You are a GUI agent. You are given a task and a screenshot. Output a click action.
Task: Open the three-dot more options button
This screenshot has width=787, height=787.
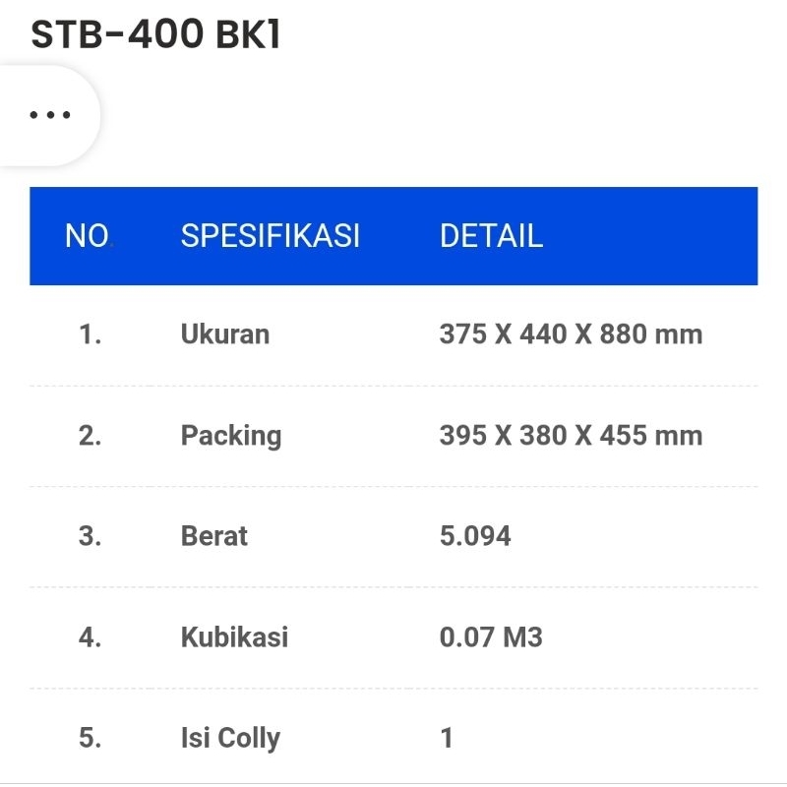click(x=49, y=115)
